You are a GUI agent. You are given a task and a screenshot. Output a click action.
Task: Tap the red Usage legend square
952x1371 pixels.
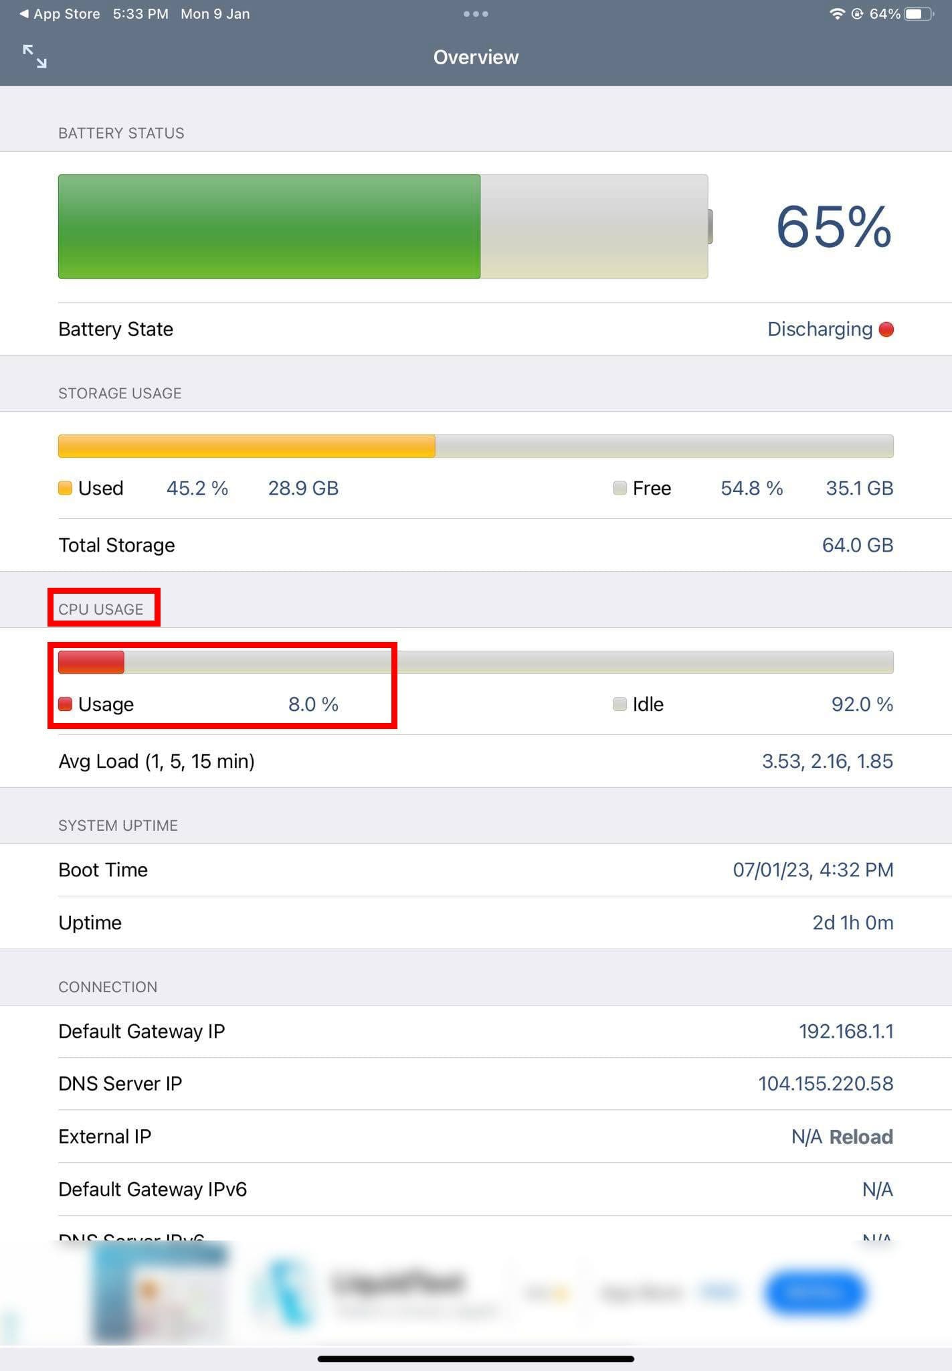(66, 704)
